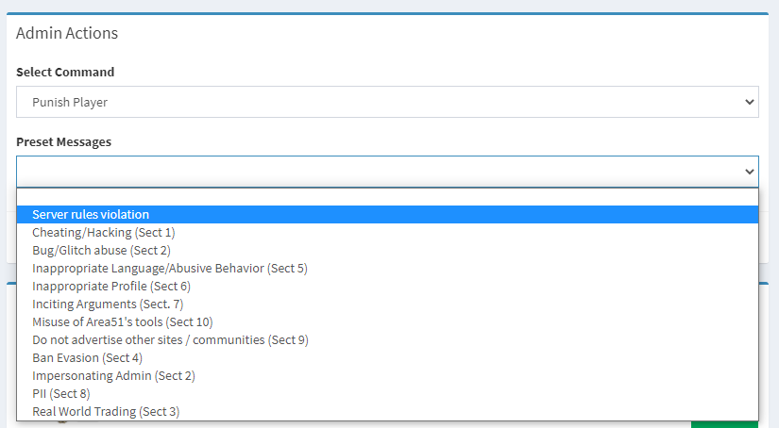The height and width of the screenshot is (428, 779).
Task: Collapse the Preset Messages dropdown
Action: tap(387, 172)
